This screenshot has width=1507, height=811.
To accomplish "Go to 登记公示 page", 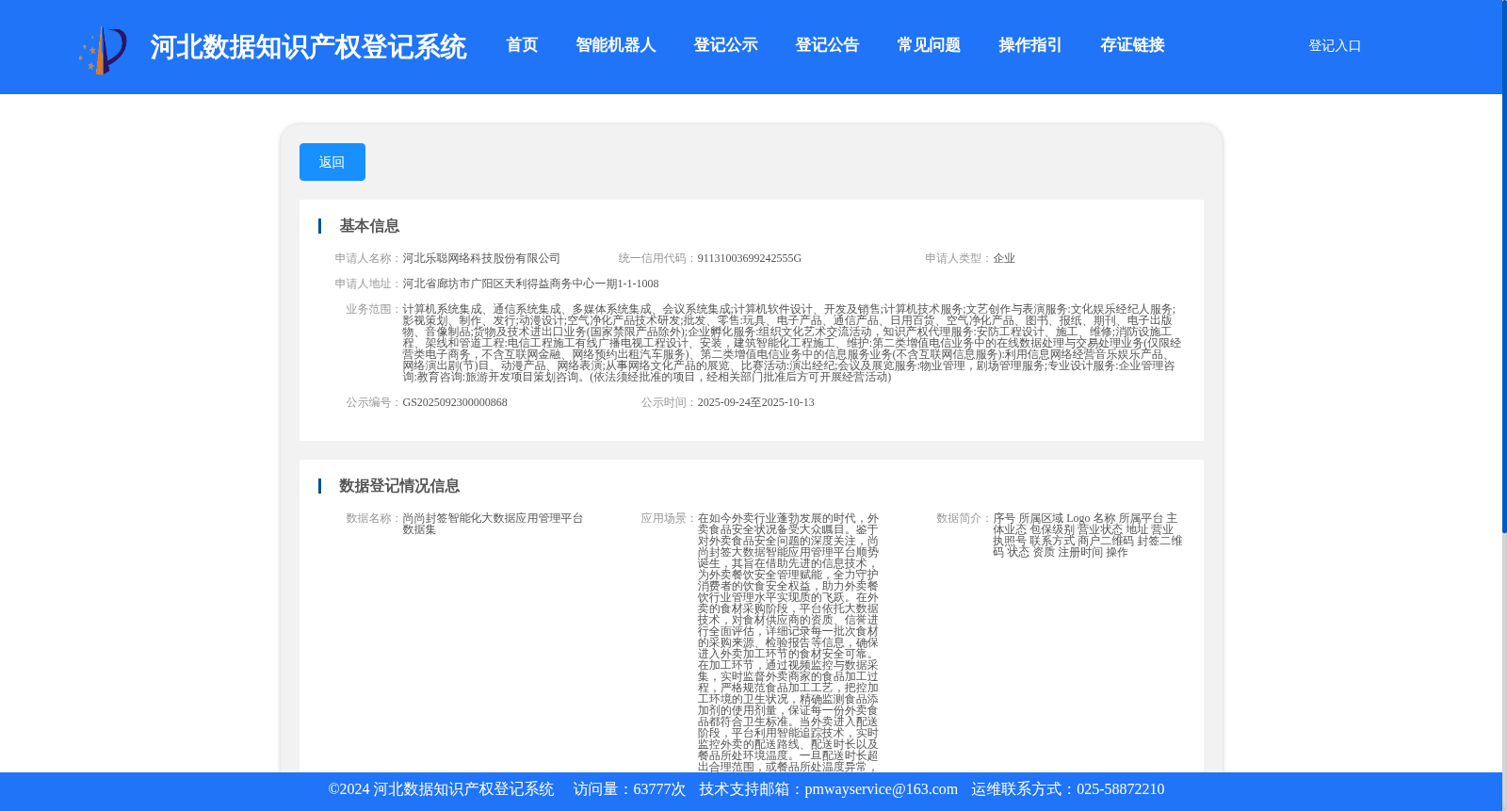I will point(725,45).
